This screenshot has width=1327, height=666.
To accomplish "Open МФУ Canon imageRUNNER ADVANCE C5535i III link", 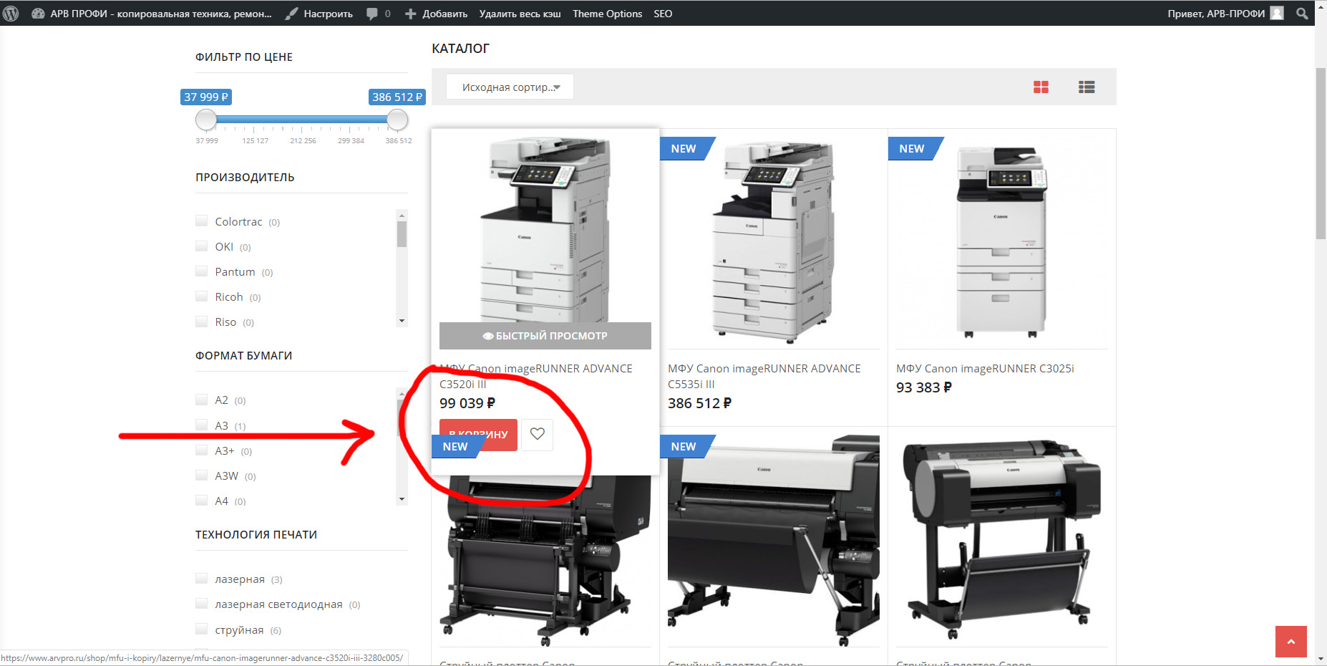I will [x=764, y=376].
